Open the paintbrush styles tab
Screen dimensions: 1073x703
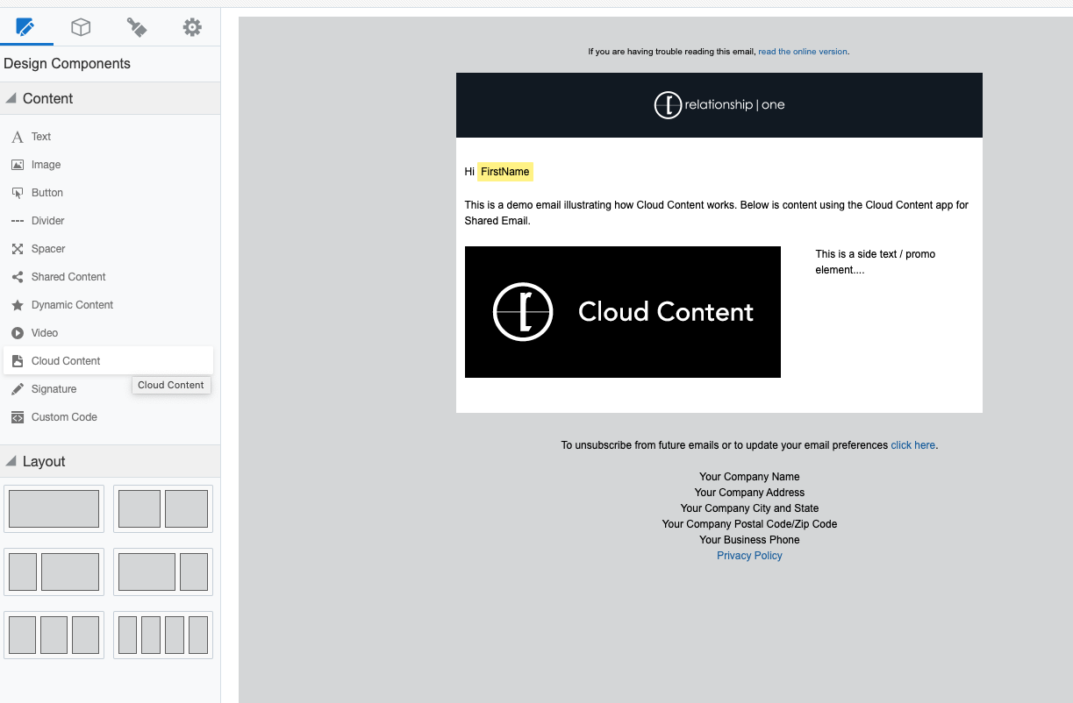137,27
